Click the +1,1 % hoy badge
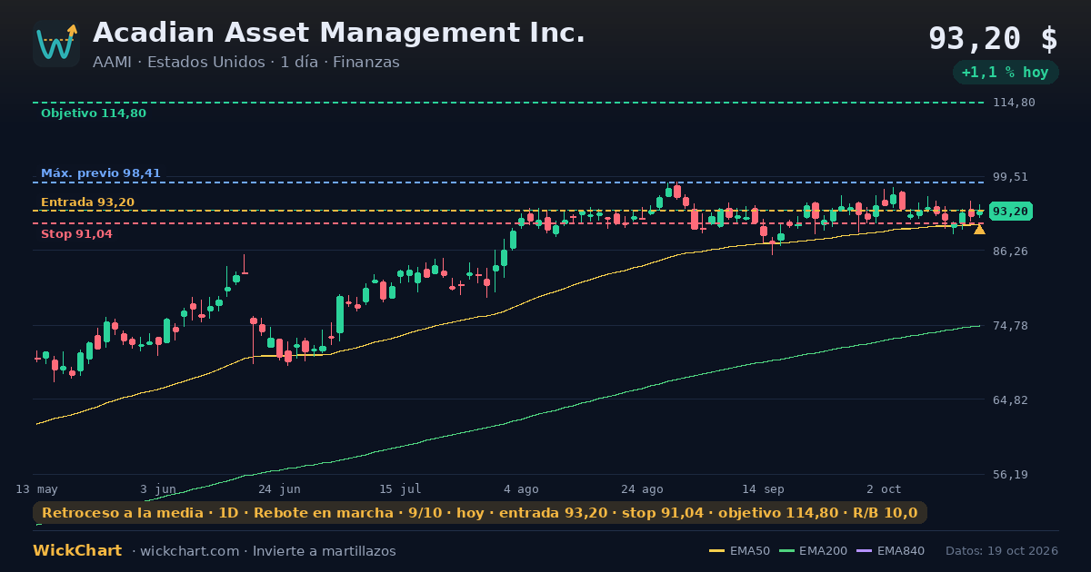 point(1005,73)
